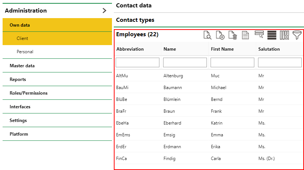Open the Settings section
The width and height of the screenshot is (304, 170).
tap(57, 120)
